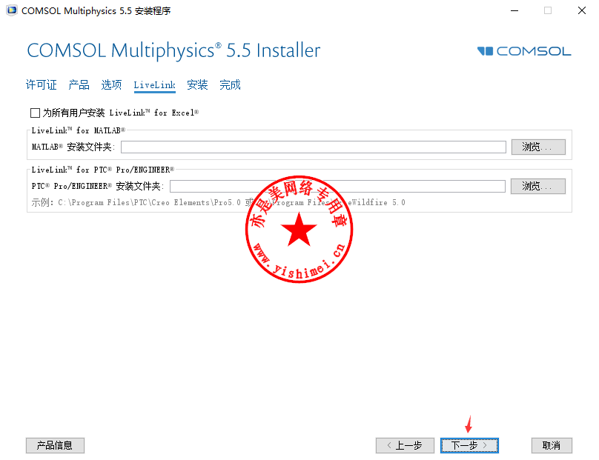The height and width of the screenshot is (460, 599).
Task: Click the 产品信息 button
Action: coord(55,445)
